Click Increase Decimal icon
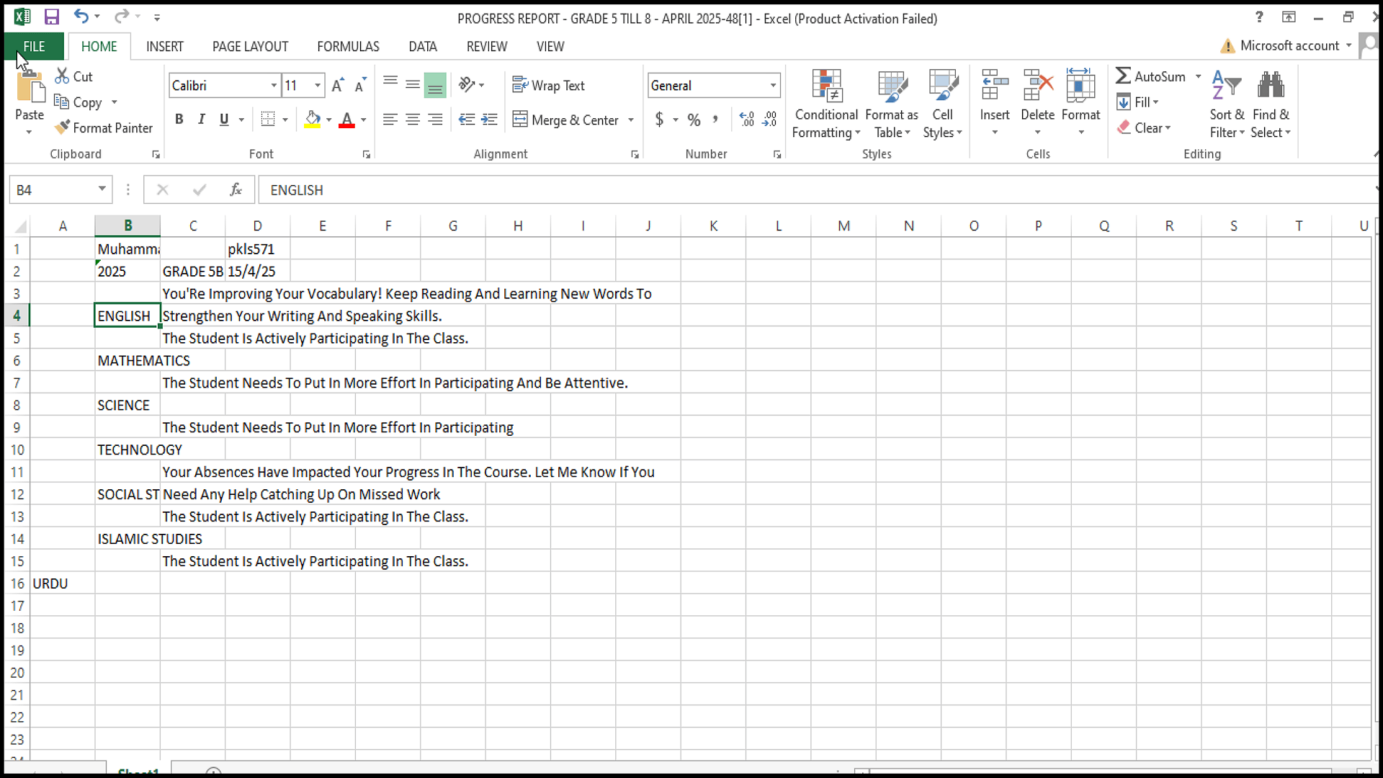1383x778 pixels. tap(747, 119)
